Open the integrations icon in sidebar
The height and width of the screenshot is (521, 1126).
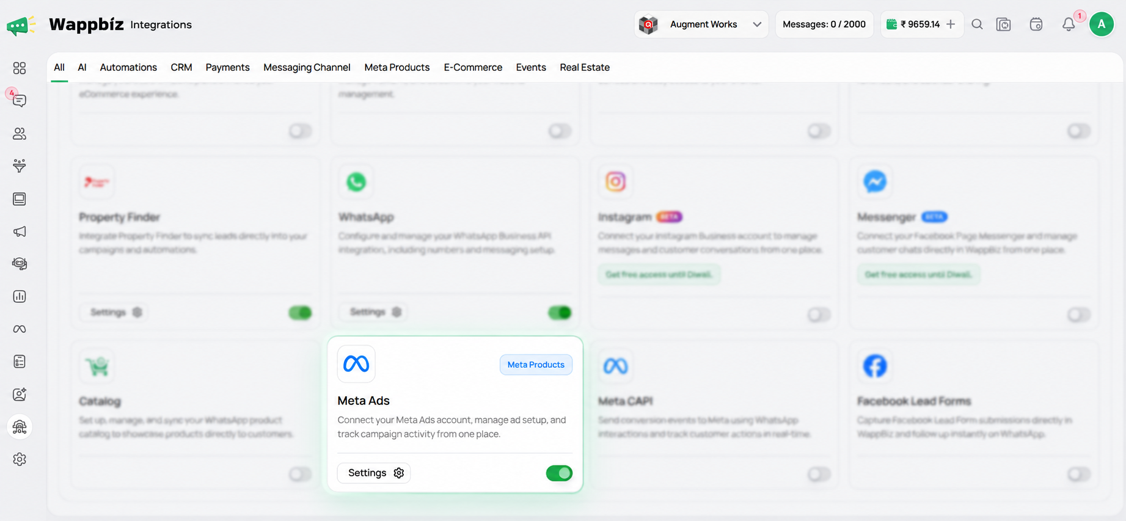[20, 427]
